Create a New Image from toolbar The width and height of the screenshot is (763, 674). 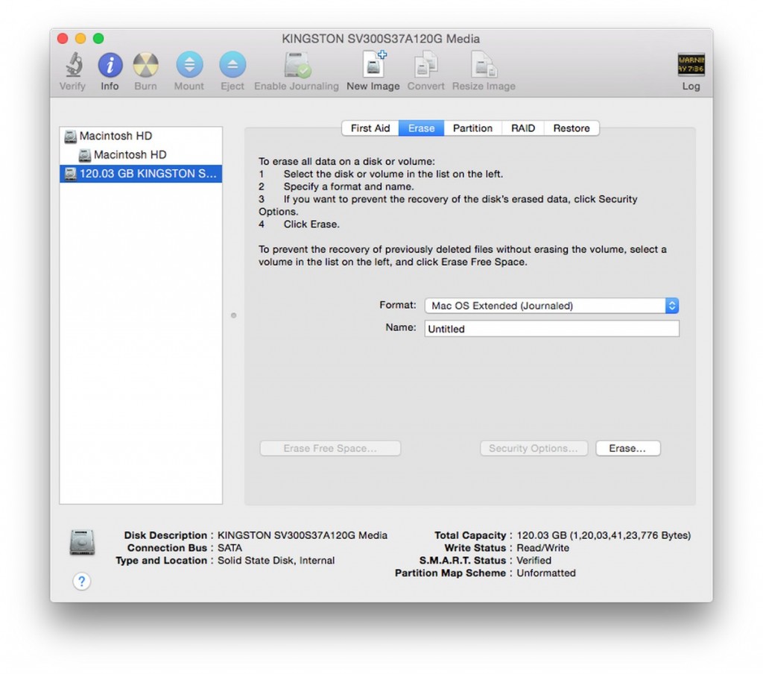coord(373,66)
